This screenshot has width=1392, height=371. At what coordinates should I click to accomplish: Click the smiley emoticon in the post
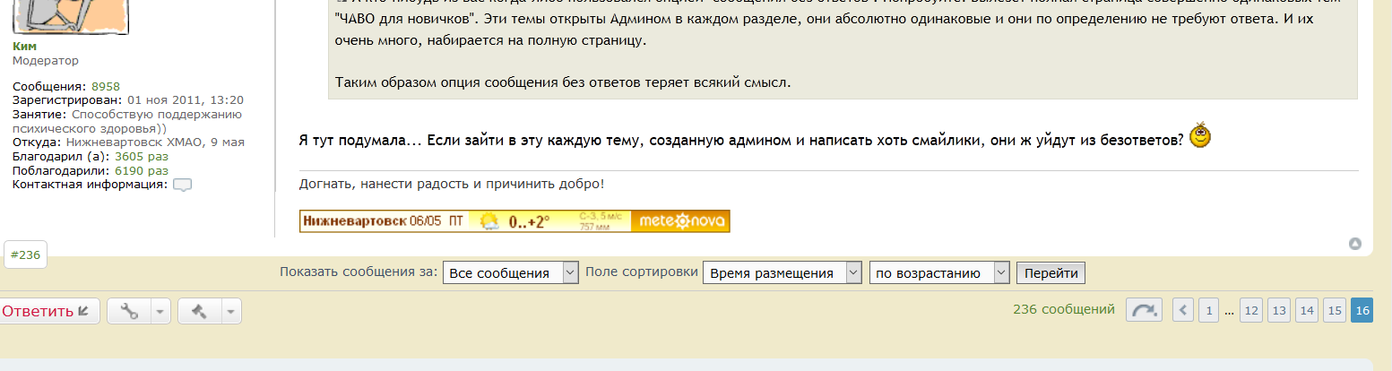[x=1200, y=135]
